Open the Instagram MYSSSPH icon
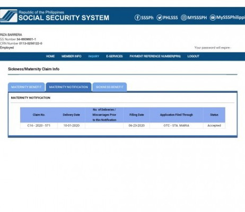This screenshot has width=245, height=212. tap(183, 17)
